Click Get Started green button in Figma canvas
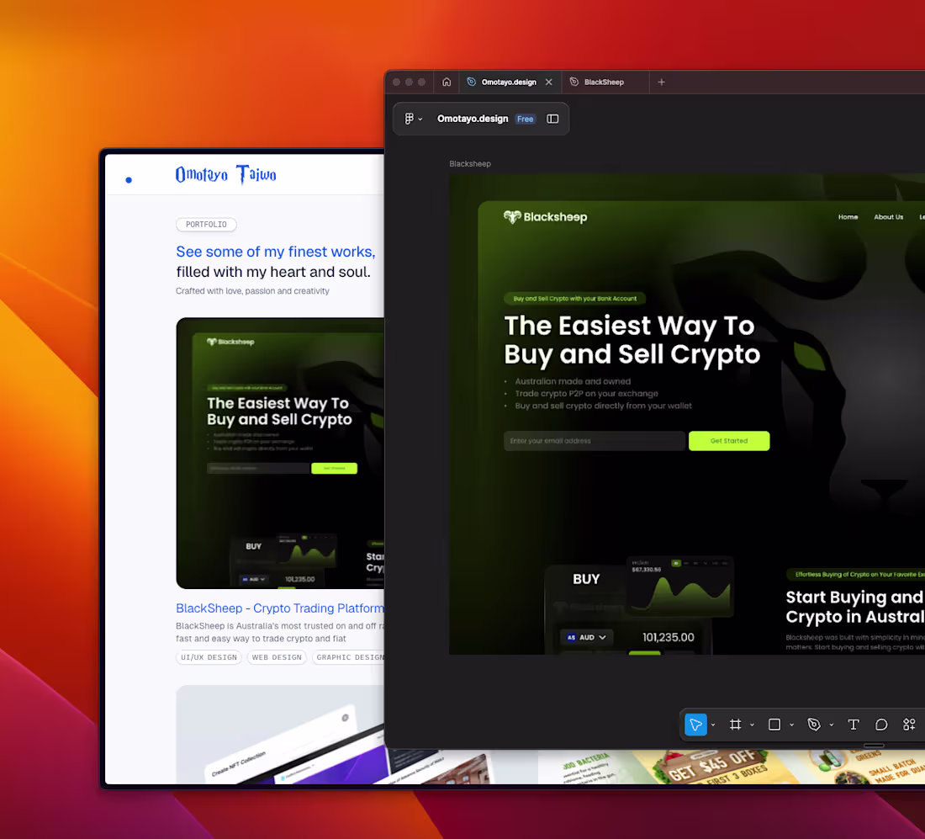The image size is (925, 839). [729, 441]
